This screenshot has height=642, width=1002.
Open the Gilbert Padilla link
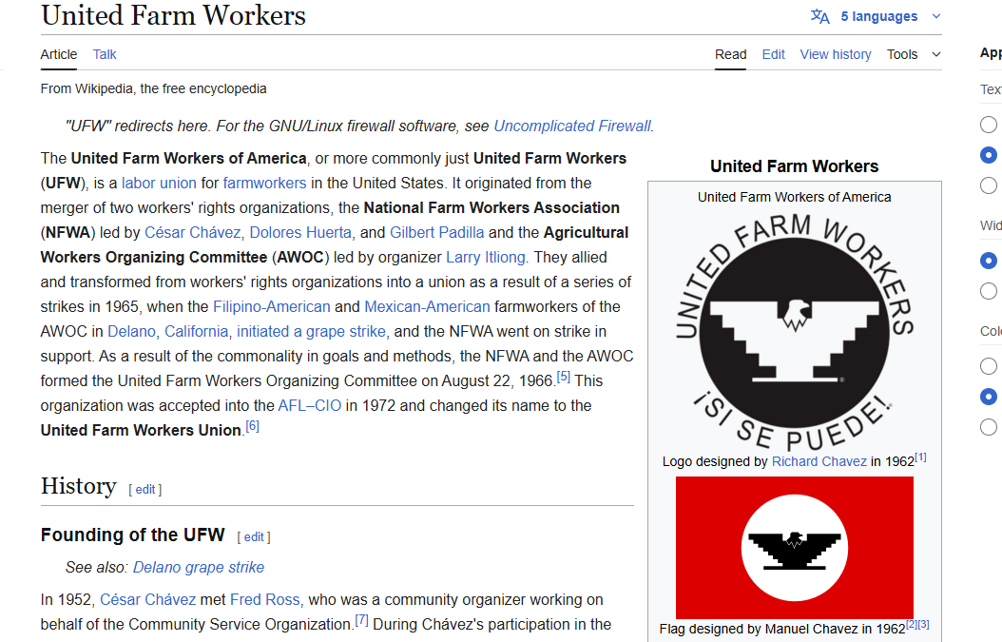(437, 232)
